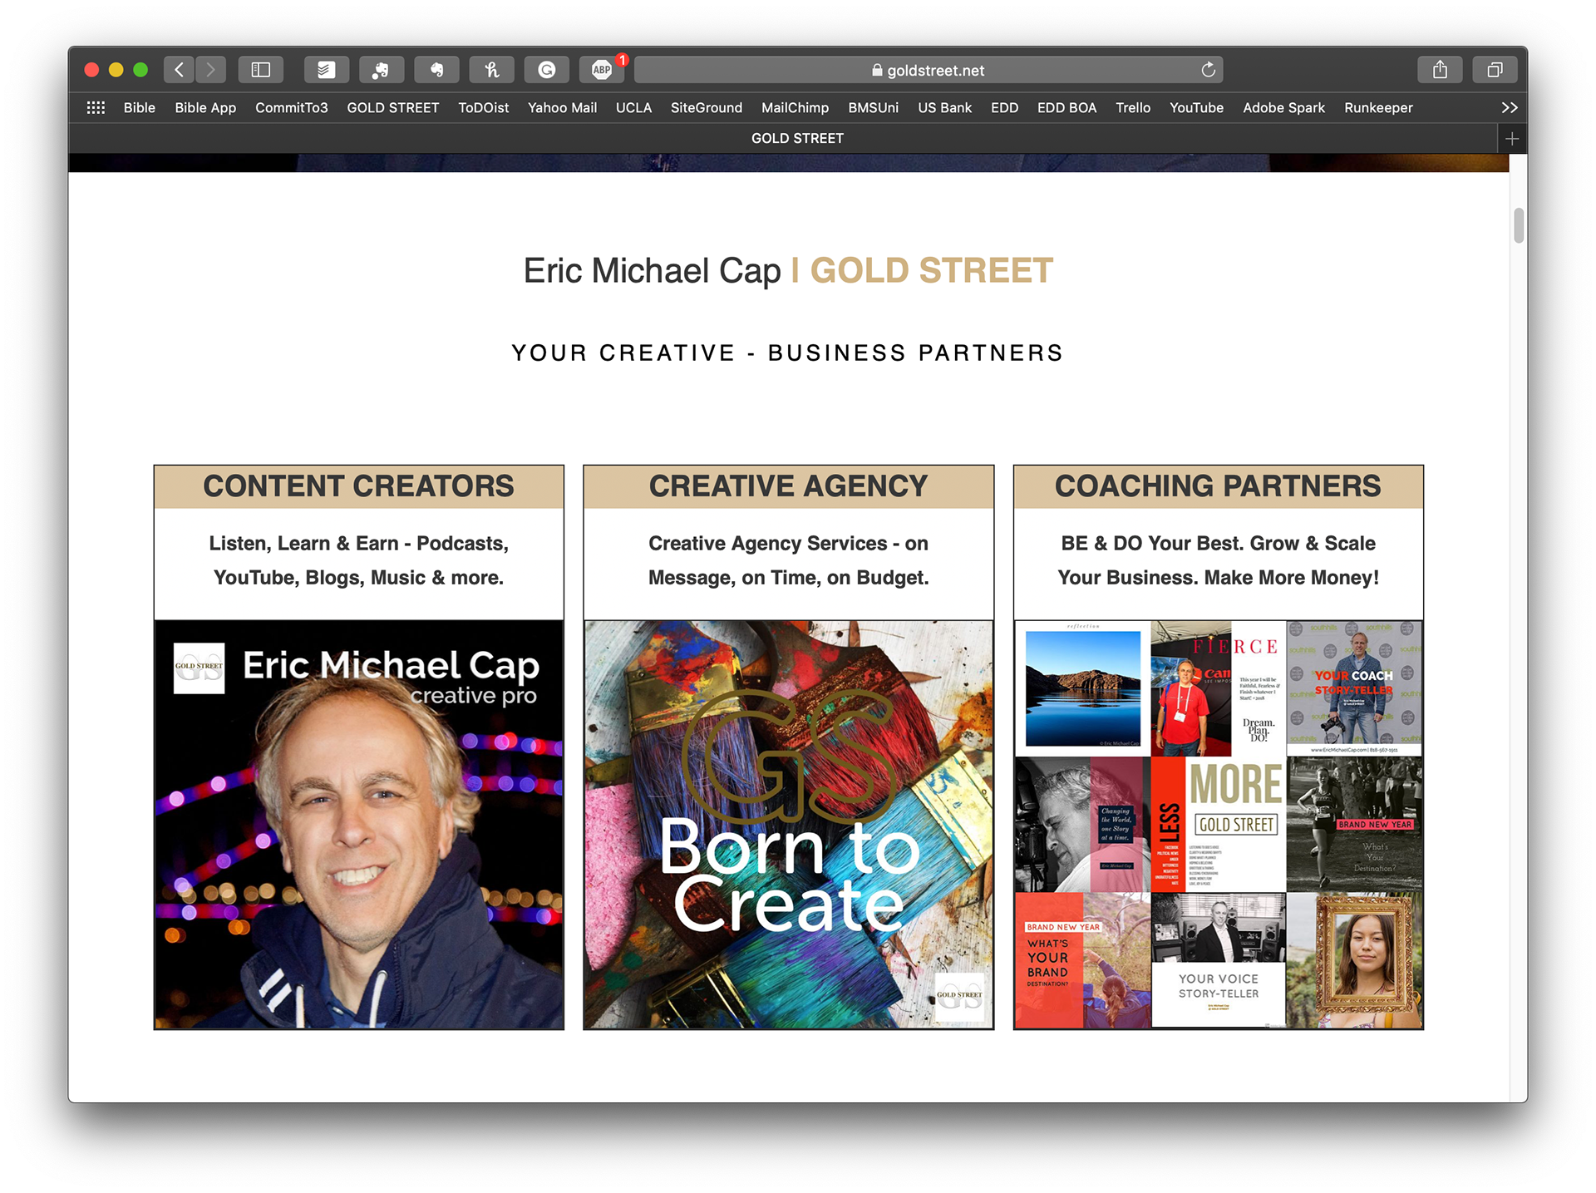The image size is (1596, 1193).
Task: Click the page vertical scrollbar thumb
Action: [1519, 225]
